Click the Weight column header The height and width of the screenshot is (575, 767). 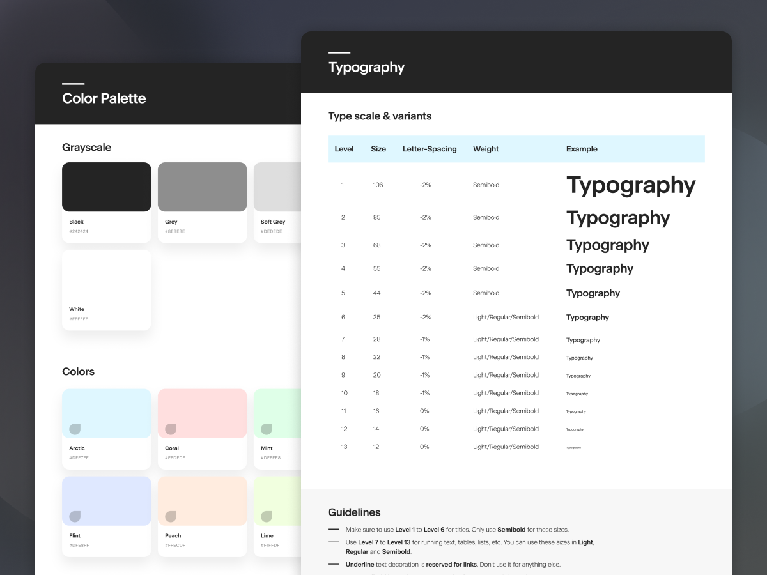tap(486, 149)
